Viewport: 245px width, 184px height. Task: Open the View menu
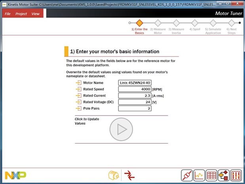pyautogui.click(x=36, y=14)
